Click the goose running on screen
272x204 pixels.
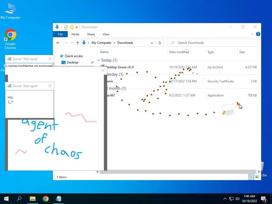pos(231,109)
